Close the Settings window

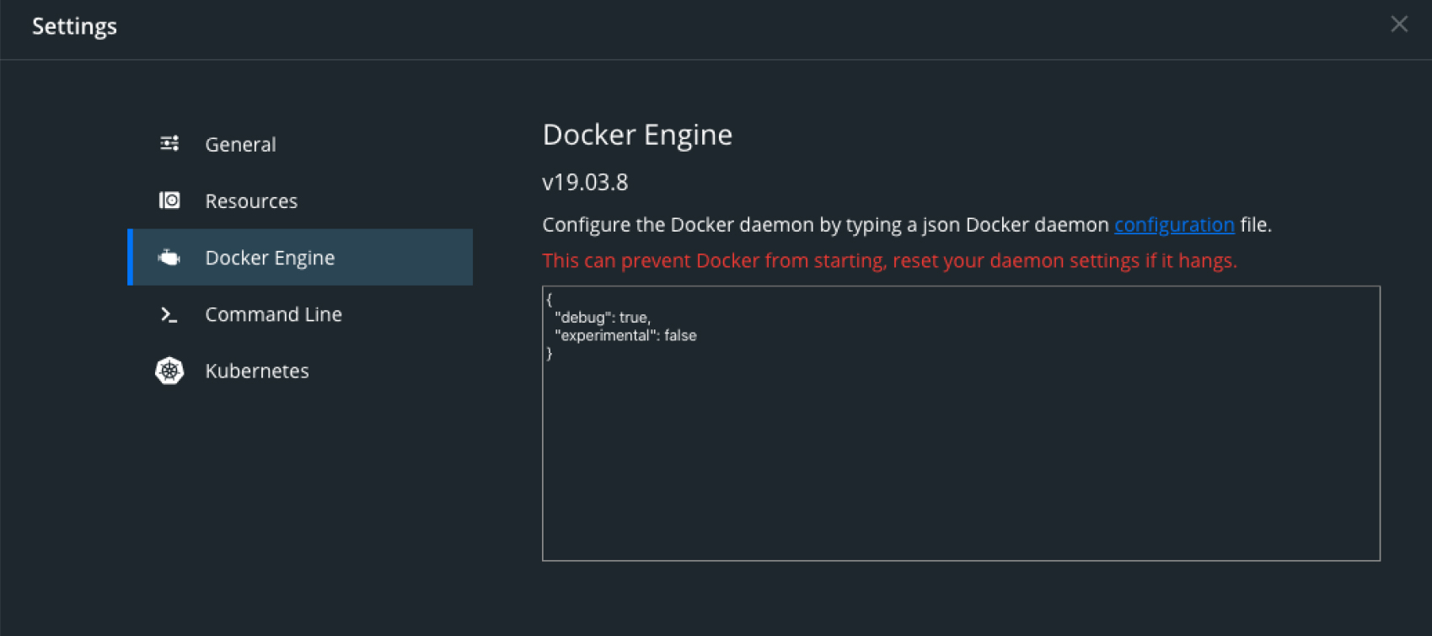pos(1399,24)
